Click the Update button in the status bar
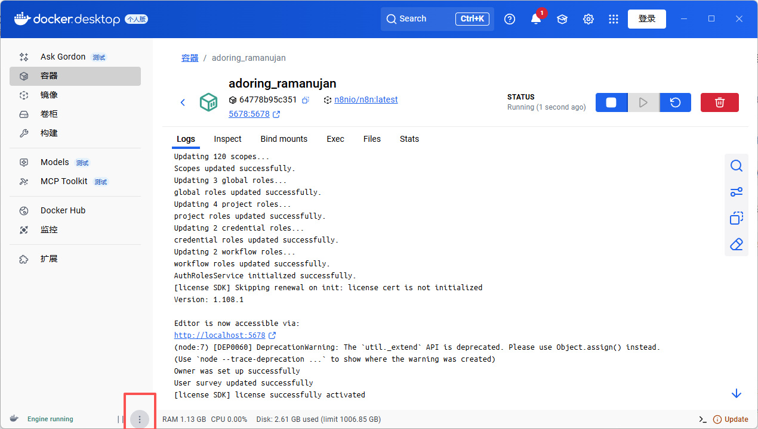The image size is (758, 429). (731, 419)
